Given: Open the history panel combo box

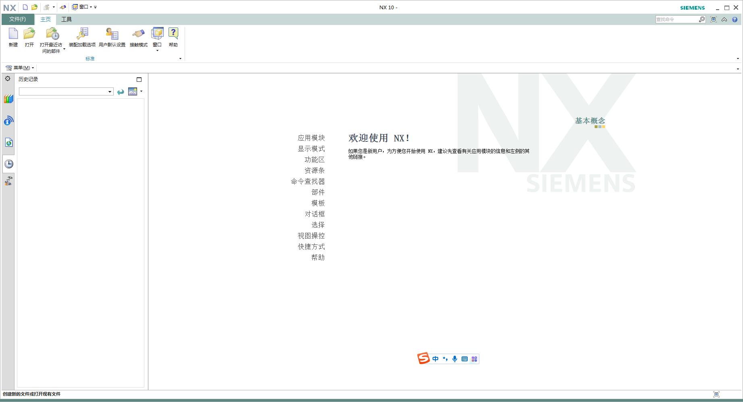Looking at the screenshot, I should (66, 91).
